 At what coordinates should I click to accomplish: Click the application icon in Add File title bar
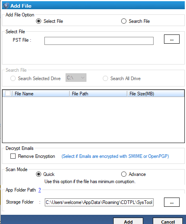point(6,6)
